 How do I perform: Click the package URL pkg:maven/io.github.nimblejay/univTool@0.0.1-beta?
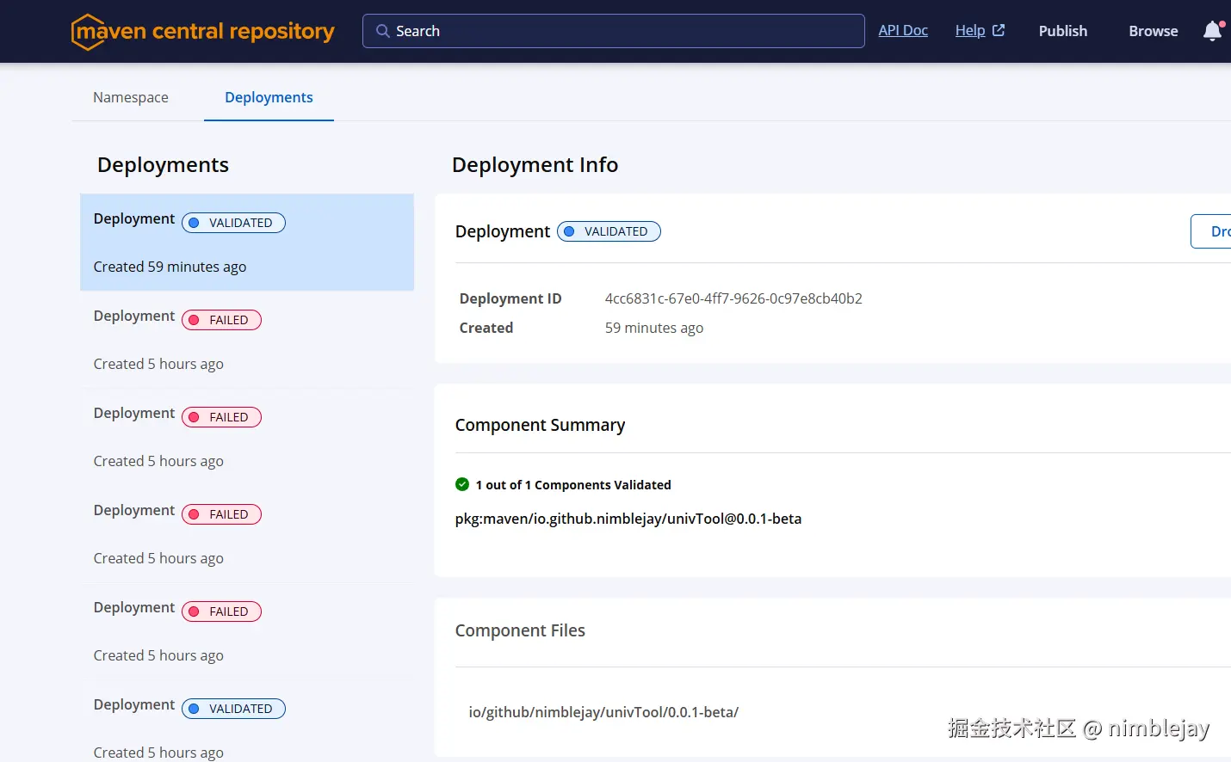tap(628, 519)
